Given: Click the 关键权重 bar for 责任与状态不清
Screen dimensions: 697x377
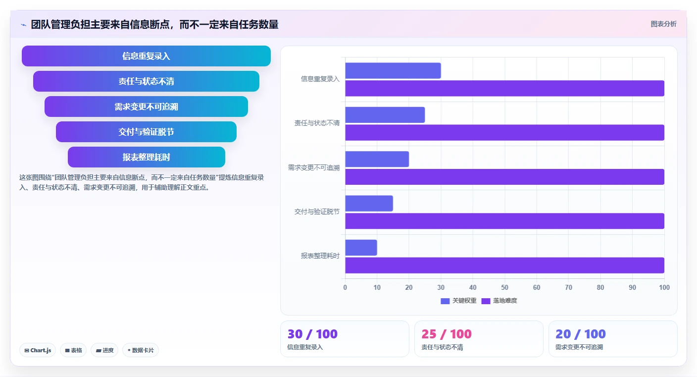Looking at the screenshot, I should click(x=385, y=115).
